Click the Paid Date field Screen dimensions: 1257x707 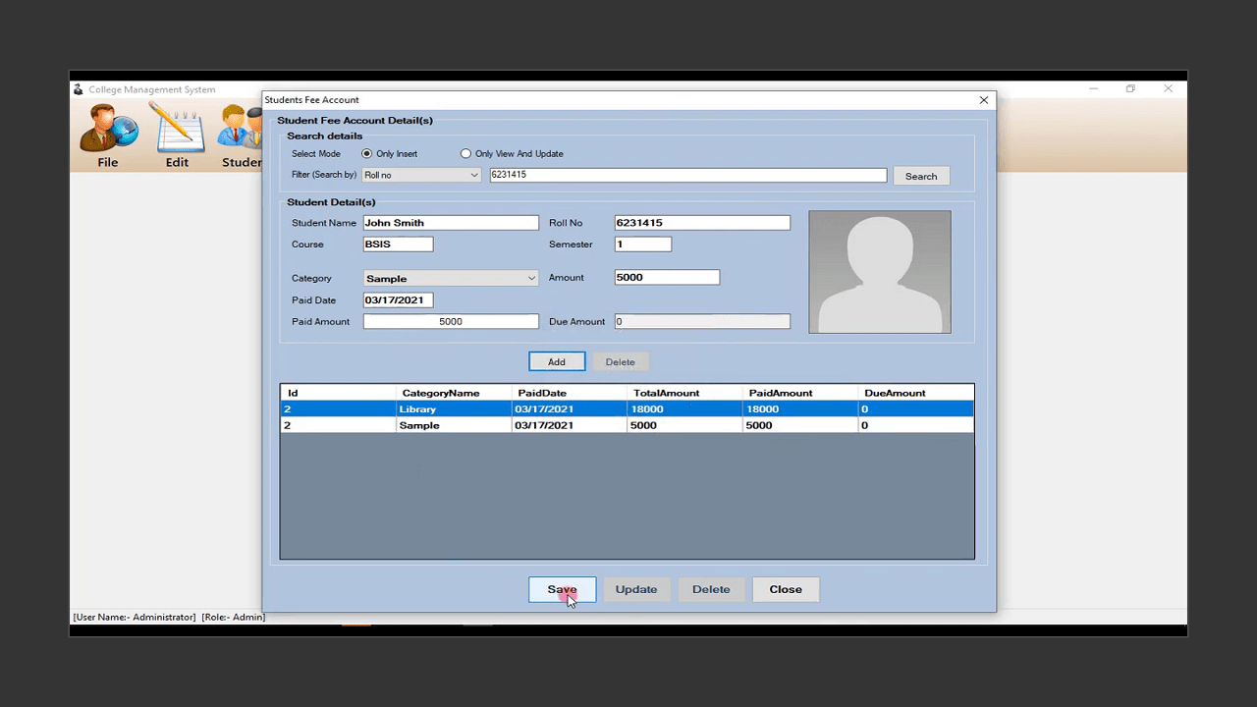[397, 299]
